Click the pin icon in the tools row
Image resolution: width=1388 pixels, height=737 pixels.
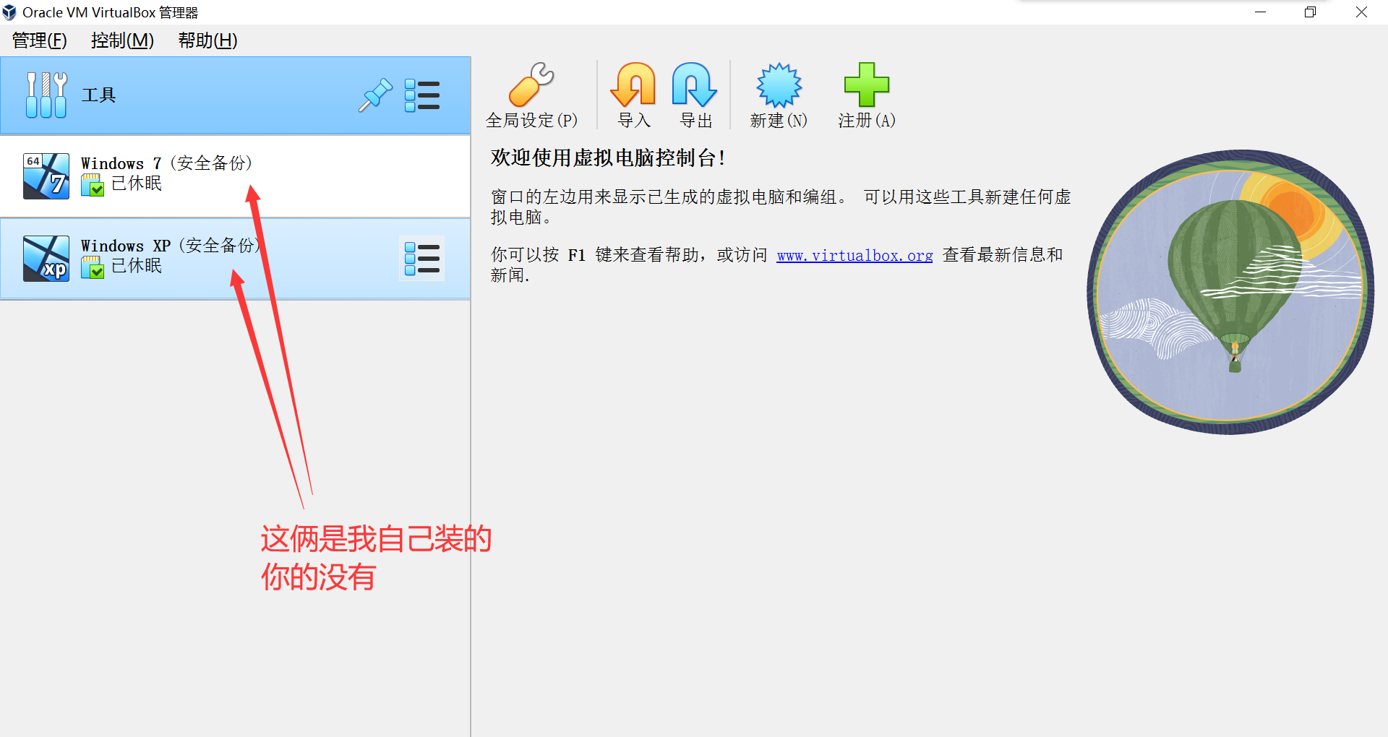pos(375,95)
